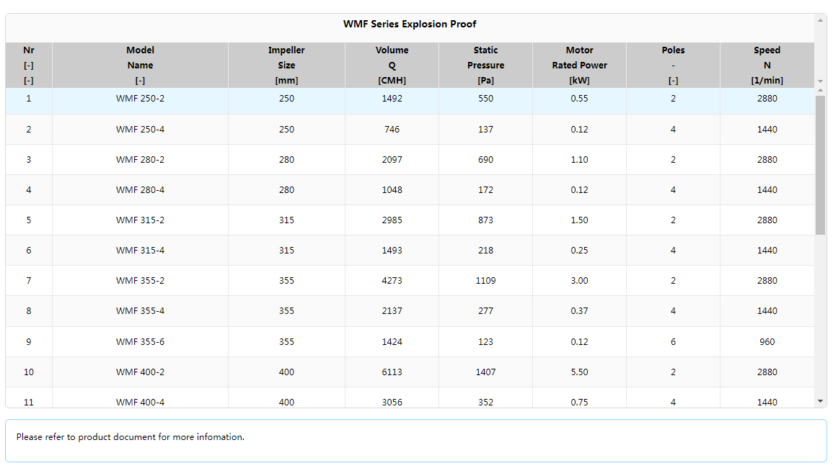Sort by the Model Name column header
The width and height of the screenshot is (833, 476).
pyautogui.click(x=140, y=65)
